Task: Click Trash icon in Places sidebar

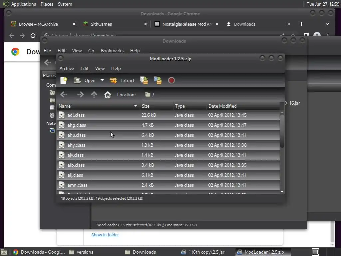Action: (52, 115)
